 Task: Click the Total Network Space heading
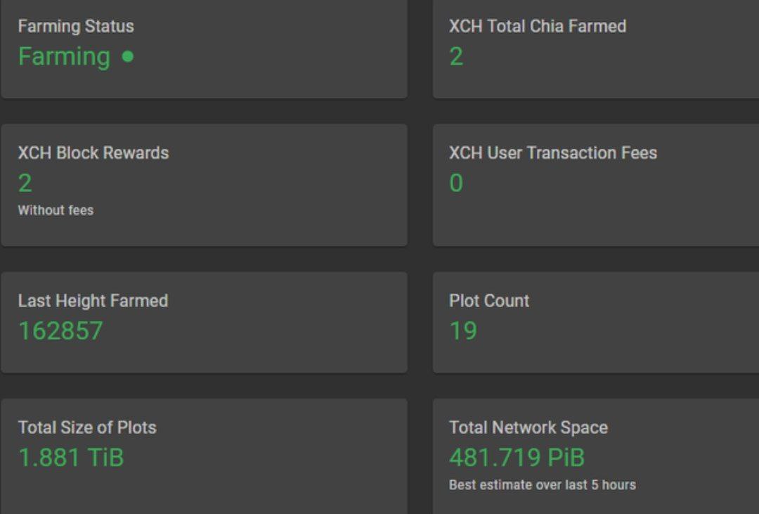(x=528, y=428)
